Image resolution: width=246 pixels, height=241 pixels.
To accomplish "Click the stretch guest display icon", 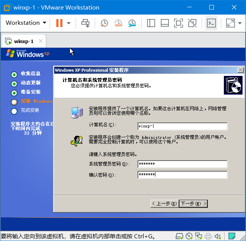I will 230,23.
